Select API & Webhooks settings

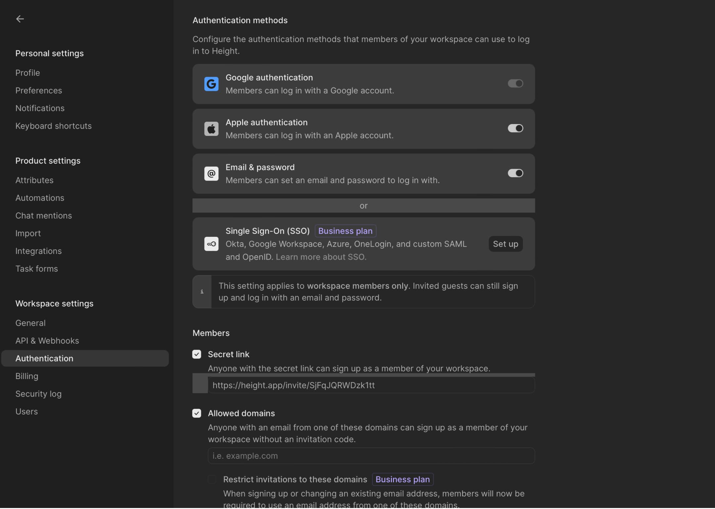[x=47, y=341]
